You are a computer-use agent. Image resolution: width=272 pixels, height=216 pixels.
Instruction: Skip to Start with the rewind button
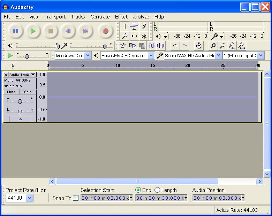tap(68, 31)
